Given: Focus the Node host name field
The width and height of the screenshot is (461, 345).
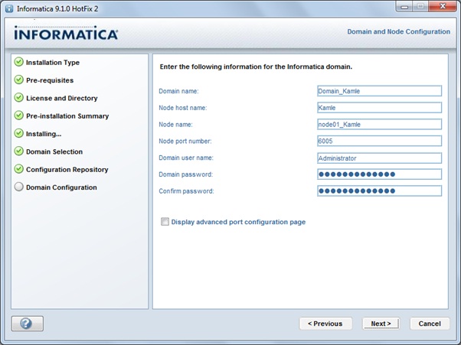Looking at the screenshot, I should click(x=379, y=107).
